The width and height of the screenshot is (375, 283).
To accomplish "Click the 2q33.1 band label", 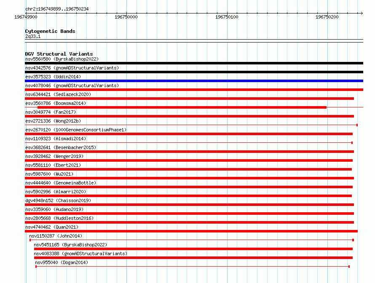I will [x=33, y=36].
